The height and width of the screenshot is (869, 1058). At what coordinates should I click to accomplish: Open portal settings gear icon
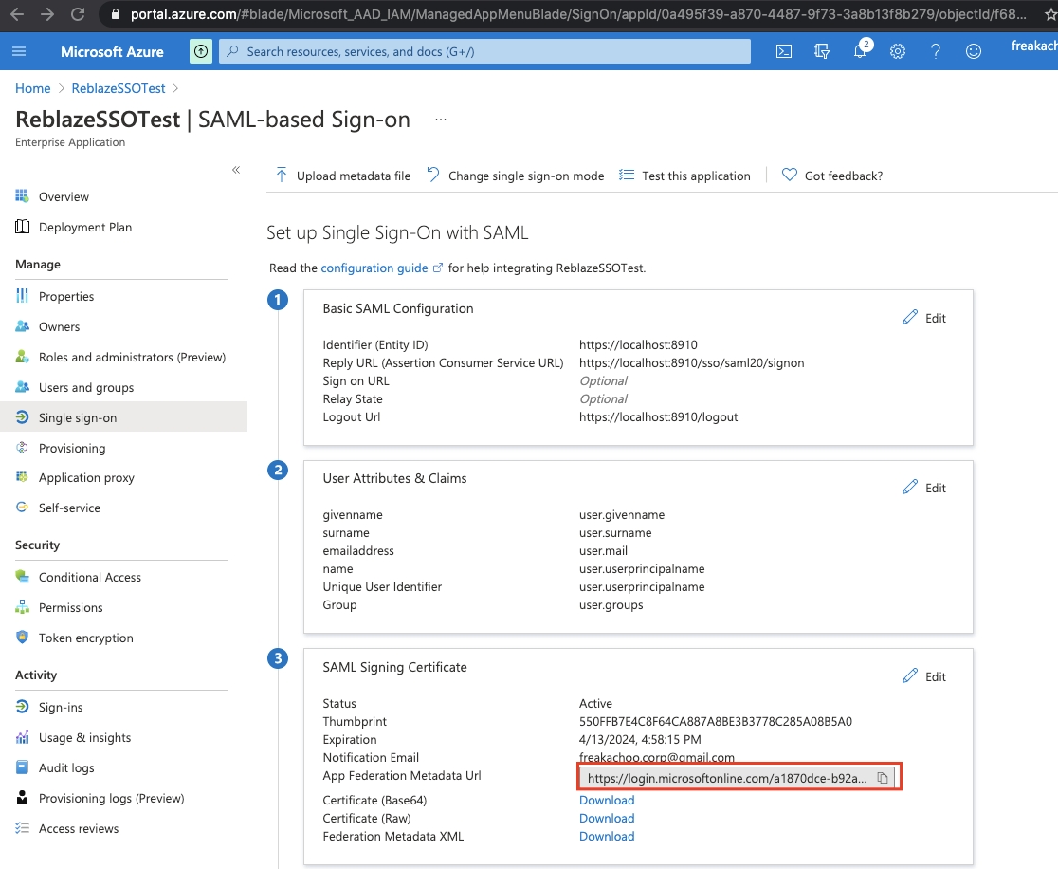tap(898, 51)
